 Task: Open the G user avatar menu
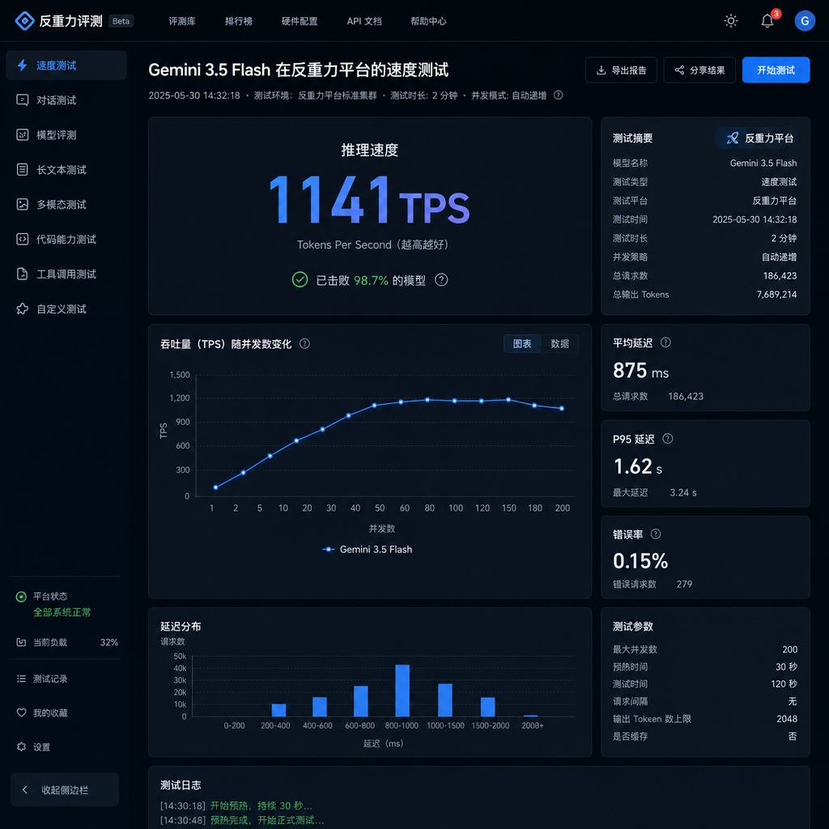click(x=805, y=21)
